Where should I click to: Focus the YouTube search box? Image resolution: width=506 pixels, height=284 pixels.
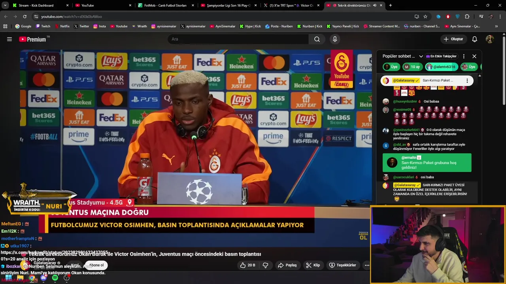pyautogui.click(x=238, y=39)
